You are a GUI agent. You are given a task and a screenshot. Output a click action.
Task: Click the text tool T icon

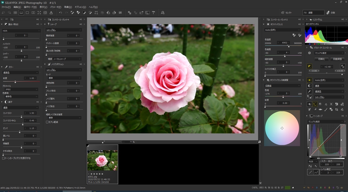(153, 12)
